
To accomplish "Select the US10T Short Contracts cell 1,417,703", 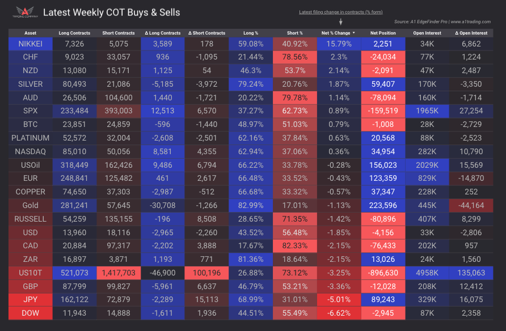I will (119, 273).
